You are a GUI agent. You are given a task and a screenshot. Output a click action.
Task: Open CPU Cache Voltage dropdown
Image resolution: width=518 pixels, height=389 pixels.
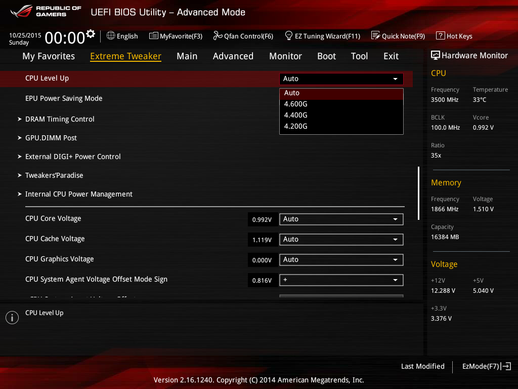coord(341,240)
